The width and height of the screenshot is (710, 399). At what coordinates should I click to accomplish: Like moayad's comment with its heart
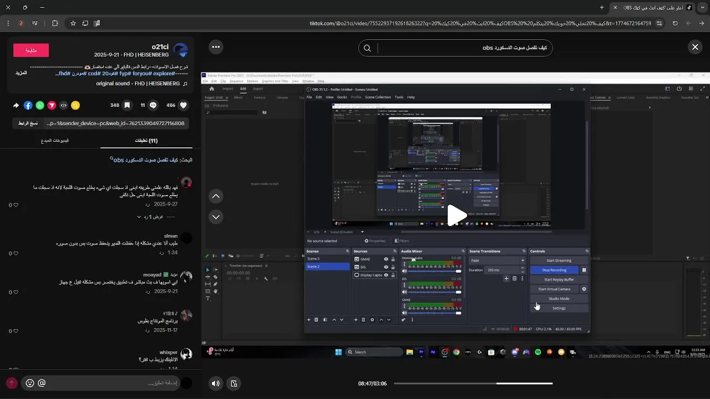point(16,291)
